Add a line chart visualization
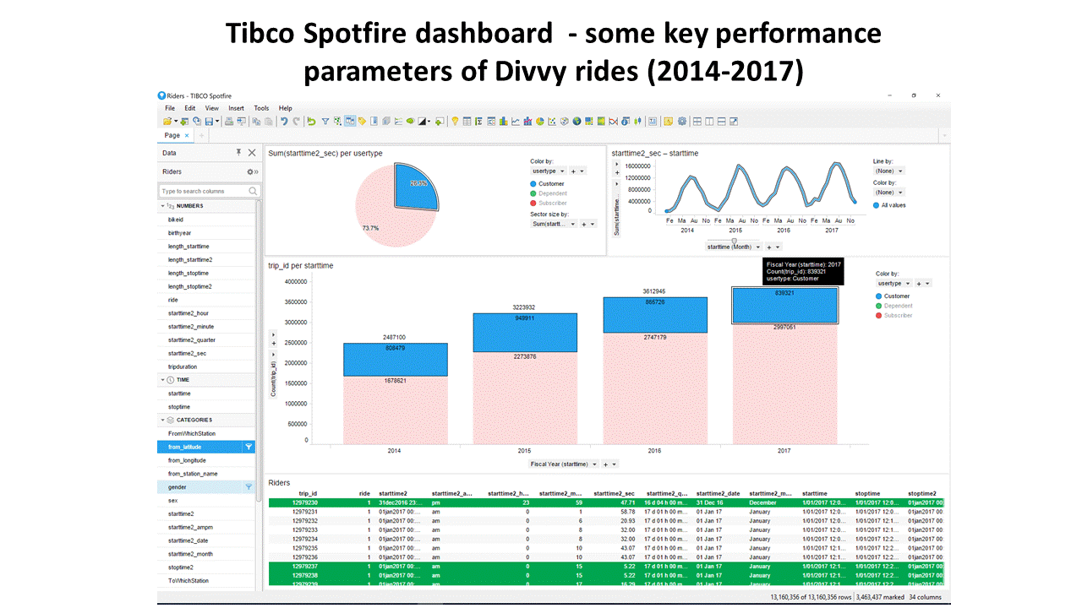The width and height of the screenshot is (1082, 608). [x=516, y=121]
